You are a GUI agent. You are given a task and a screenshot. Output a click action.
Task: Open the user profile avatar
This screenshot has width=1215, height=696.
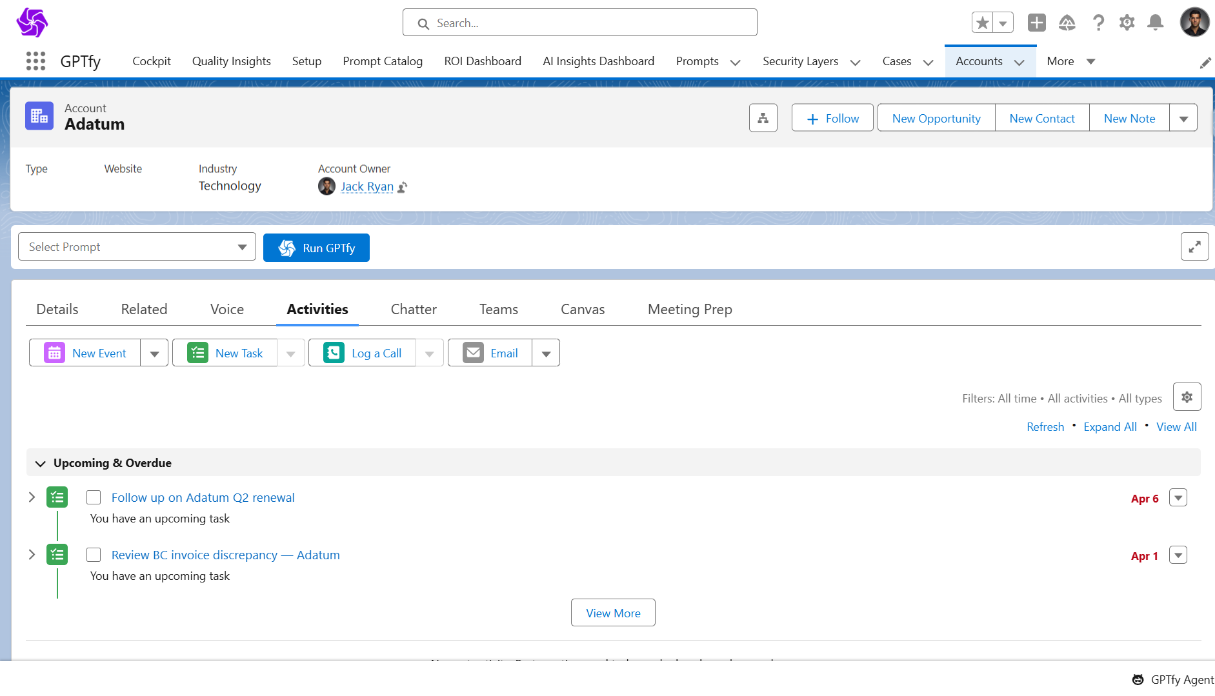(1195, 23)
